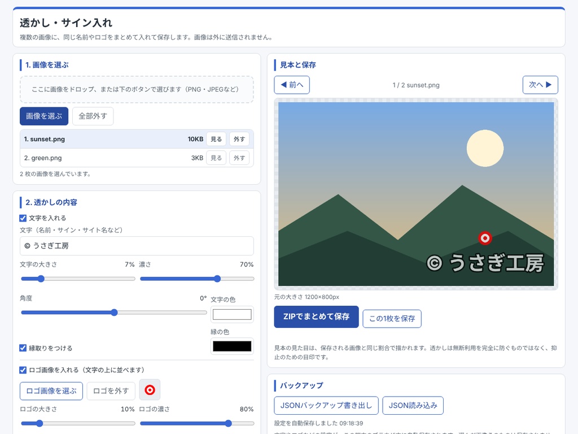
Task: Select the 2. green.png row
Action: tap(137, 158)
